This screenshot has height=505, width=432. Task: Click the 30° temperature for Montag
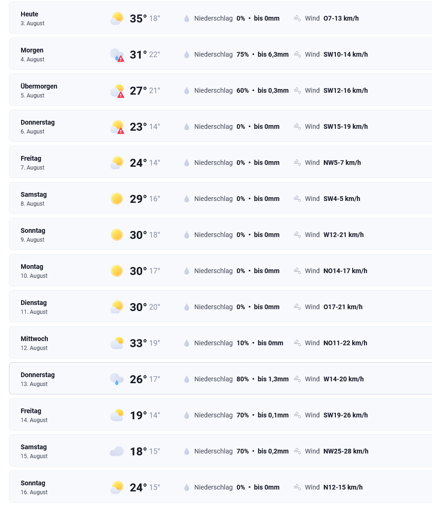point(138,271)
